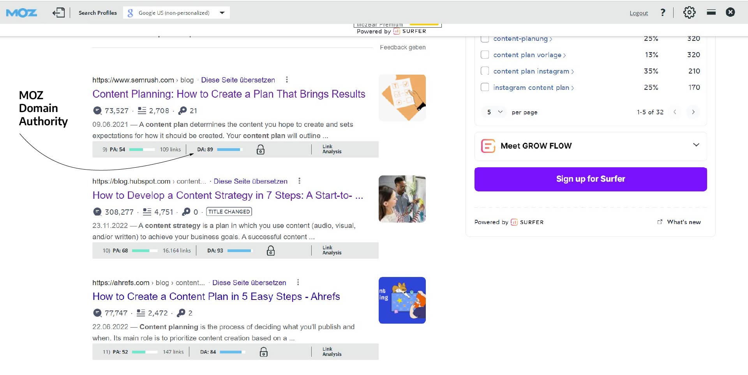Open MozBar settings gear
748x375 pixels.
(x=689, y=12)
